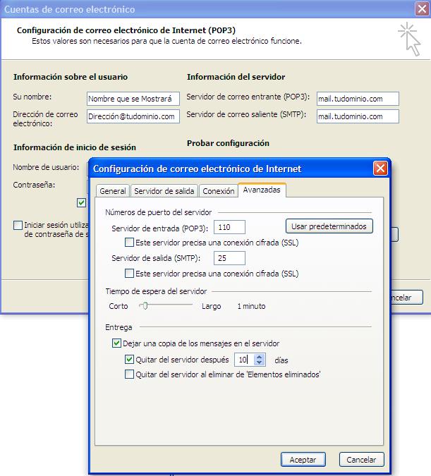431x476 pixels.
Task: Close the Cuentas de correo electrónico window
Action: pyautogui.click(x=422, y=8)
